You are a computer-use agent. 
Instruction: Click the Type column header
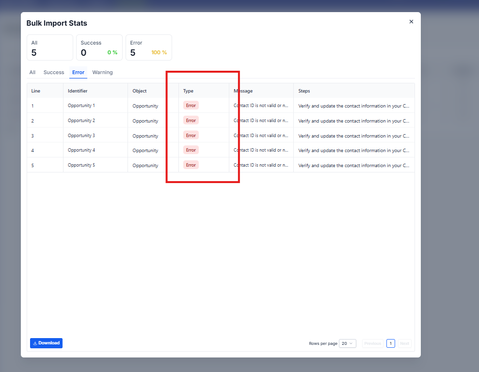pyautogui.click(x=188, y=91)
